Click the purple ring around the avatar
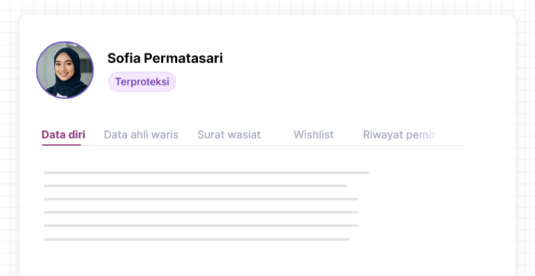The width and height of the screenshot is (535, 276). (x=37, y=70)
